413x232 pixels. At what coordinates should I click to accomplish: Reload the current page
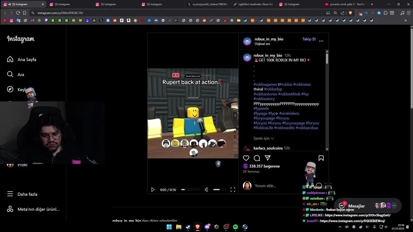[x=18, y=13]
